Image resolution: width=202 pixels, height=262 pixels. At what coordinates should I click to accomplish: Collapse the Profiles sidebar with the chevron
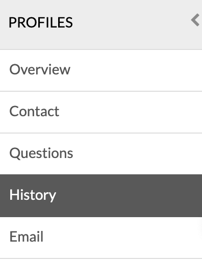(195, 20)
